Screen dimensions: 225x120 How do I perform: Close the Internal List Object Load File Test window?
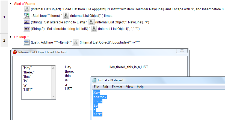point(181,51)
